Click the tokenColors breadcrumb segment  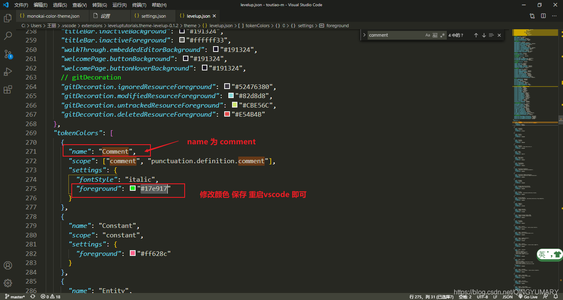pyautogui.click(x=257, y=26)
